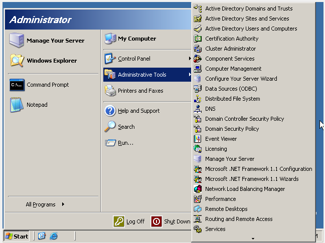Select Manage Your Server in Administrative Tools submenu

click(253, 159)
